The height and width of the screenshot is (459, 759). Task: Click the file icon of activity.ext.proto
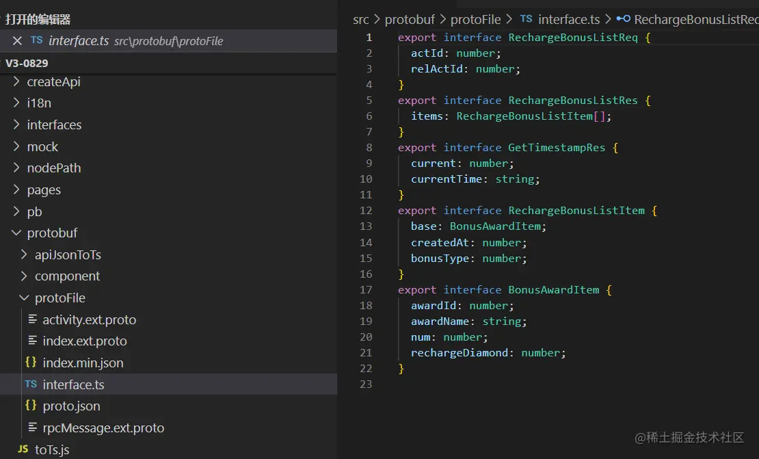[x=32, y=319]
